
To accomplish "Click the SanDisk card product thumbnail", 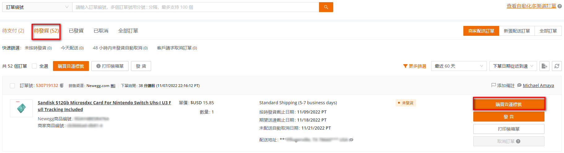I will click(x=21, y=108).
